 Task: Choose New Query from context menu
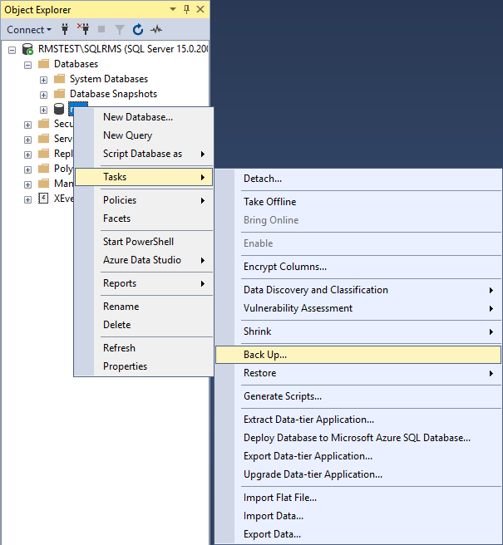[x=144, y=135]
